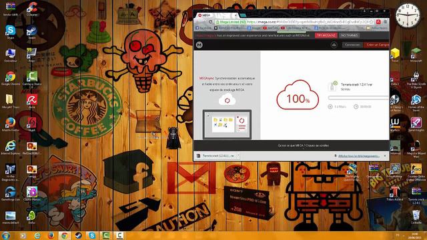Click the 100% cloud progress indicator
Image resolution: width=427 pixels, height=240 pixels.
point(298,95)
